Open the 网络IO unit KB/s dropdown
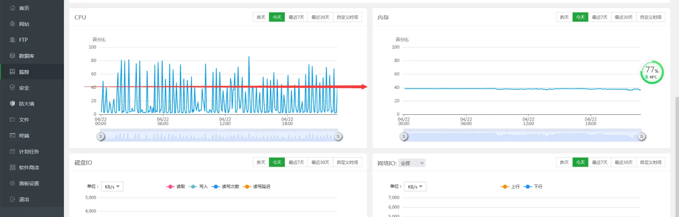 tap(415, 186)
